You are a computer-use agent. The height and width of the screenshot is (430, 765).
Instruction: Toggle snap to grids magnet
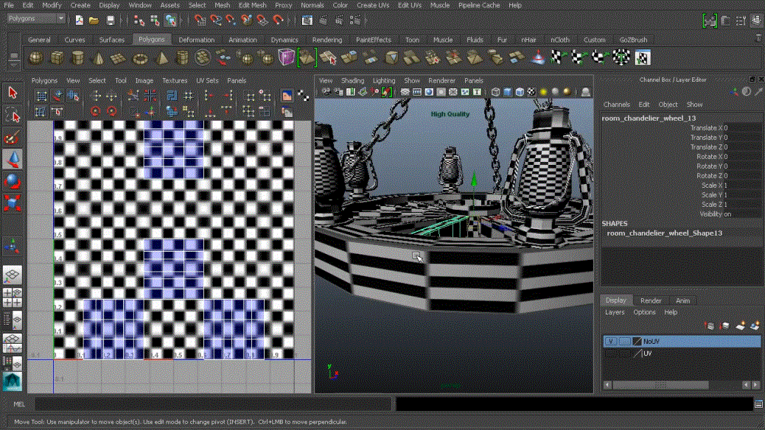click(x=200, y=20)
